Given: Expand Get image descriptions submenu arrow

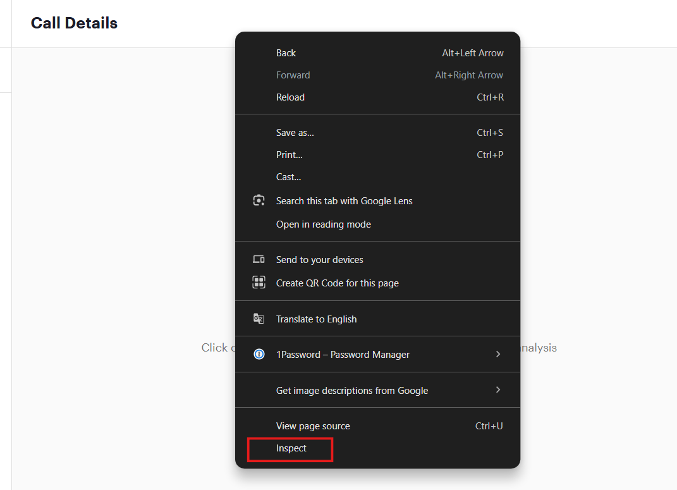Looking at the screenshot, I should (x=498, y=390).
